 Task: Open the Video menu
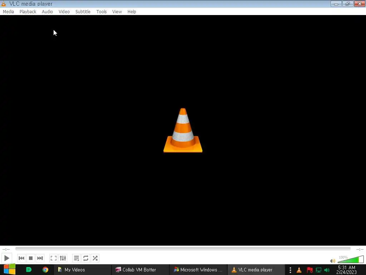click(64, 12)
